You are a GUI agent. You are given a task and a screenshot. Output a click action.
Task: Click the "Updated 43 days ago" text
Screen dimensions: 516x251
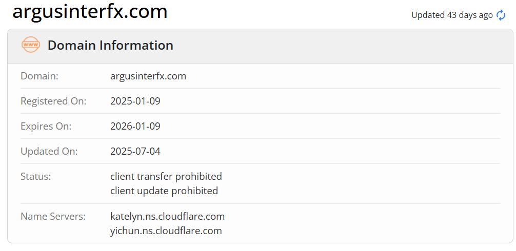(x=452, y=15)
